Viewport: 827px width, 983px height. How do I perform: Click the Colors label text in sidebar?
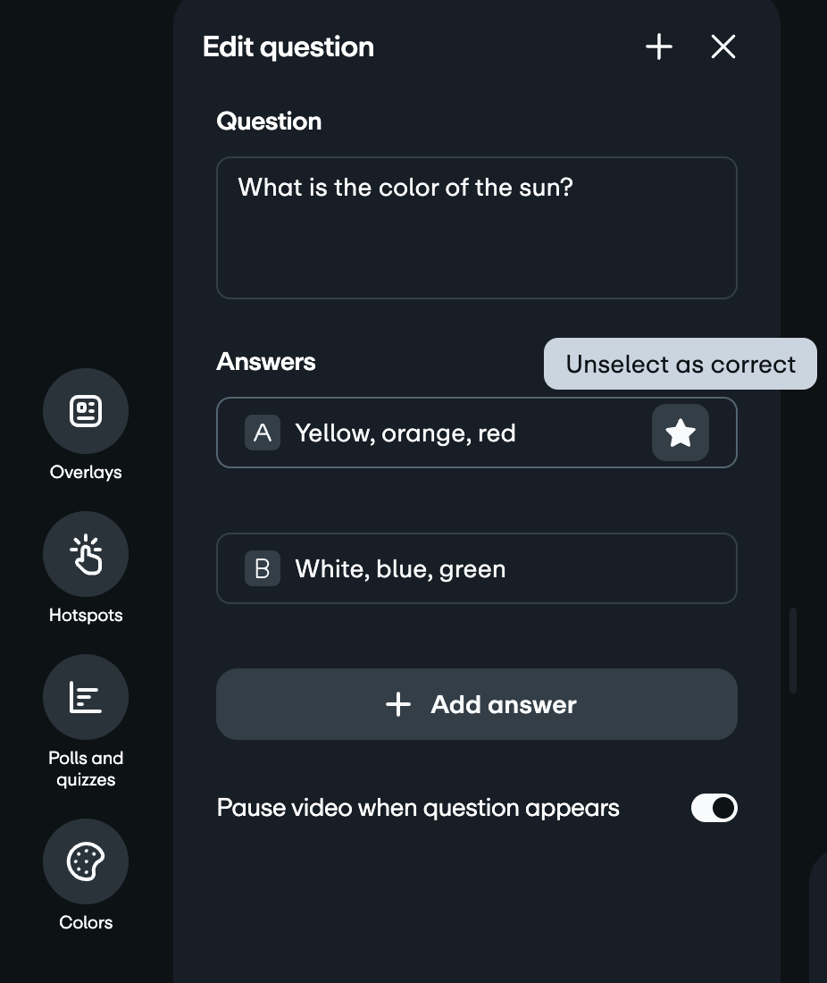tap(86, 922)
